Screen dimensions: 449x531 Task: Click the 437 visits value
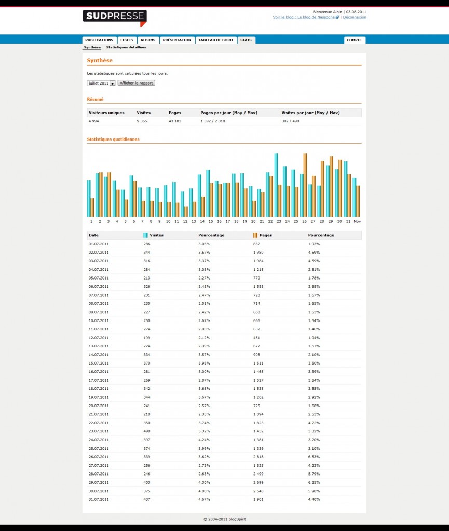(147, 499)
